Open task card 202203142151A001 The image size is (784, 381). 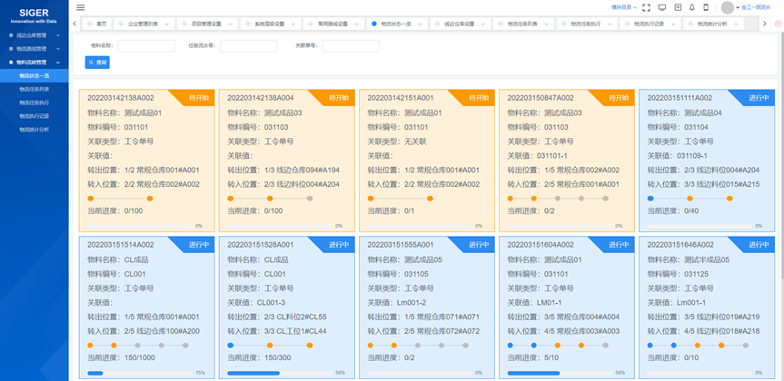pyautogui.click(x=426, y=161)
